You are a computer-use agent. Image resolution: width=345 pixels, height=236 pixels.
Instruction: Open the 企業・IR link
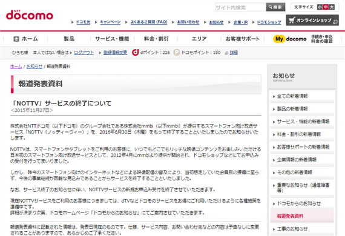click(x=241, y=22)
